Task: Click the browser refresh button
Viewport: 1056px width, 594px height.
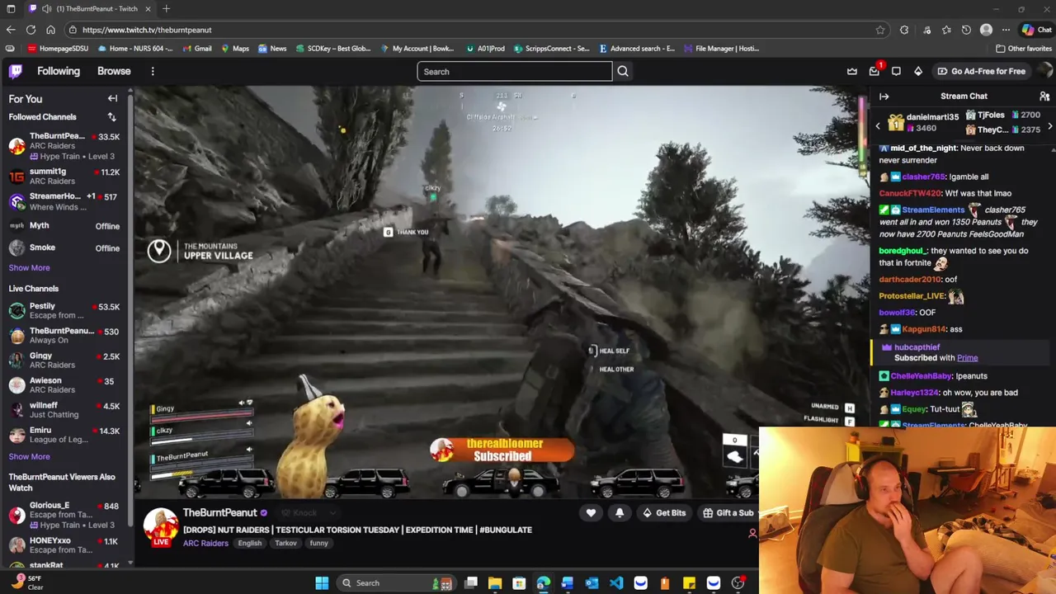Action: click(x=31, y=30)
